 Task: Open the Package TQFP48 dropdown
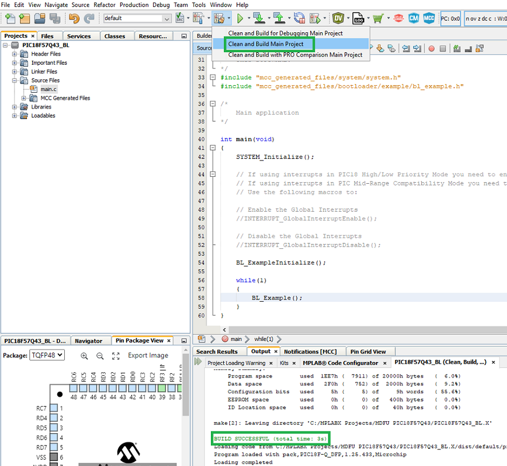tap(47, 356)
